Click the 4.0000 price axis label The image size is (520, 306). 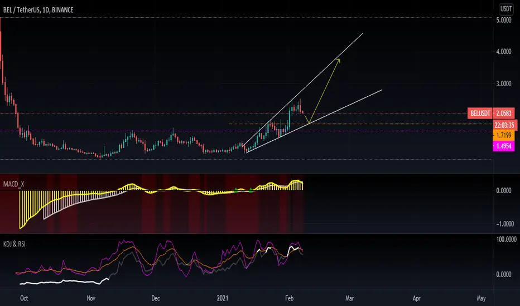503,52
